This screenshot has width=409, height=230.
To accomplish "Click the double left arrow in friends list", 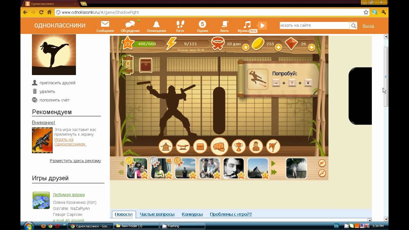I will coord(121,172).
